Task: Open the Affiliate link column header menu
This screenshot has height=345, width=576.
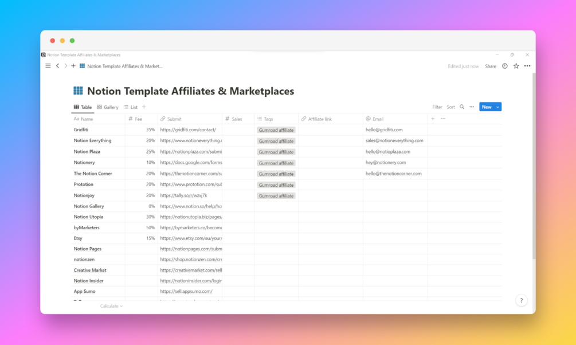Action: coord(331,119)
